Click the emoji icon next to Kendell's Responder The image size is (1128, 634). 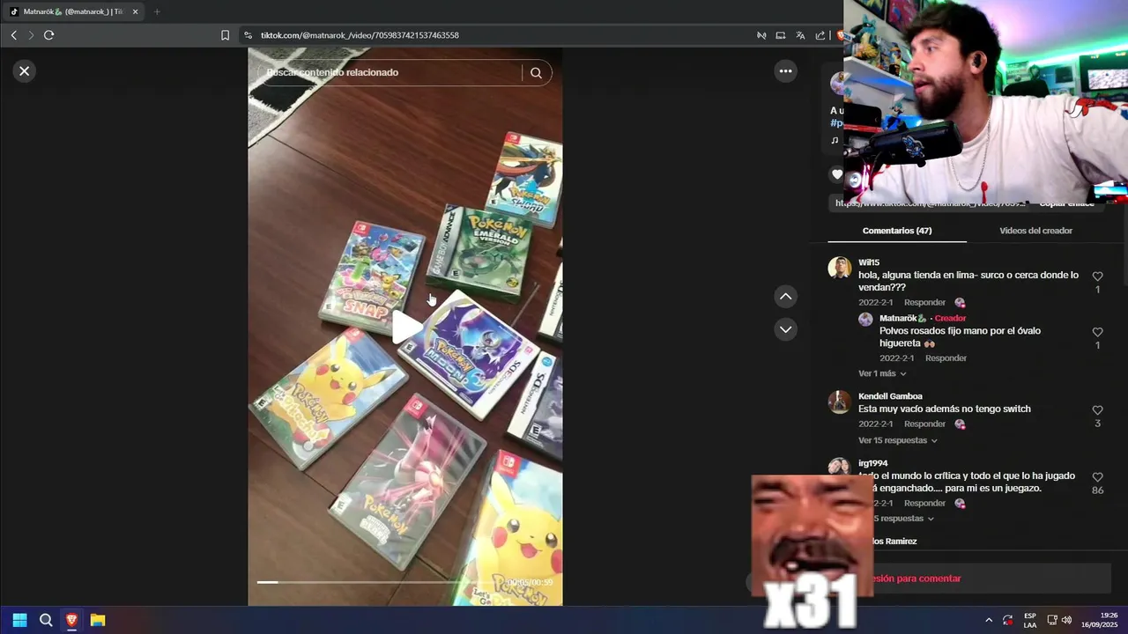click(960, 424)
